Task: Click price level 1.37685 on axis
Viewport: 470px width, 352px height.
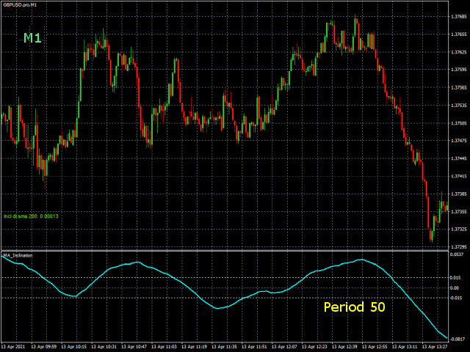Action: [x=458, y=17]
